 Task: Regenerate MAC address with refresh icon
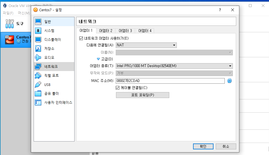pyautogui.click(x=229, y=81)
